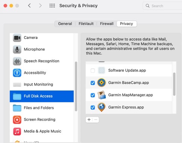Click the Search field

[x=162, y=6]
